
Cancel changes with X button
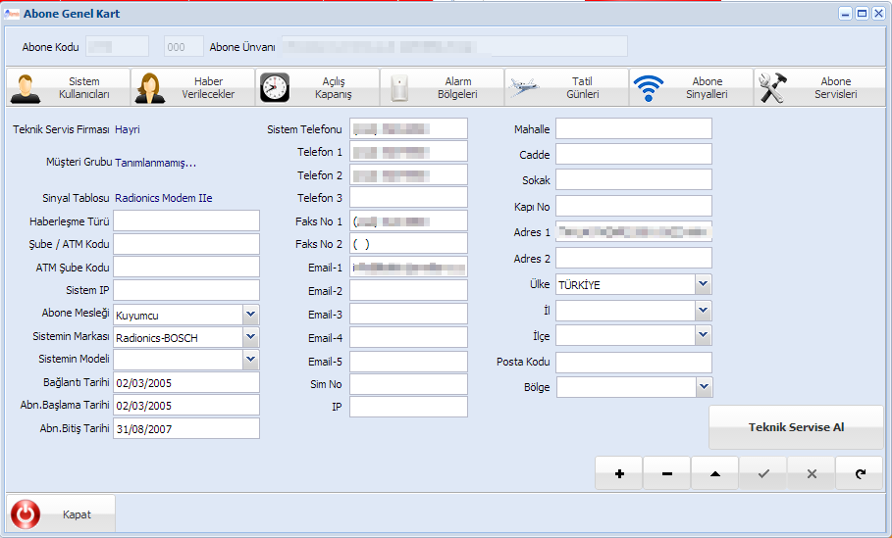point(812,473)
